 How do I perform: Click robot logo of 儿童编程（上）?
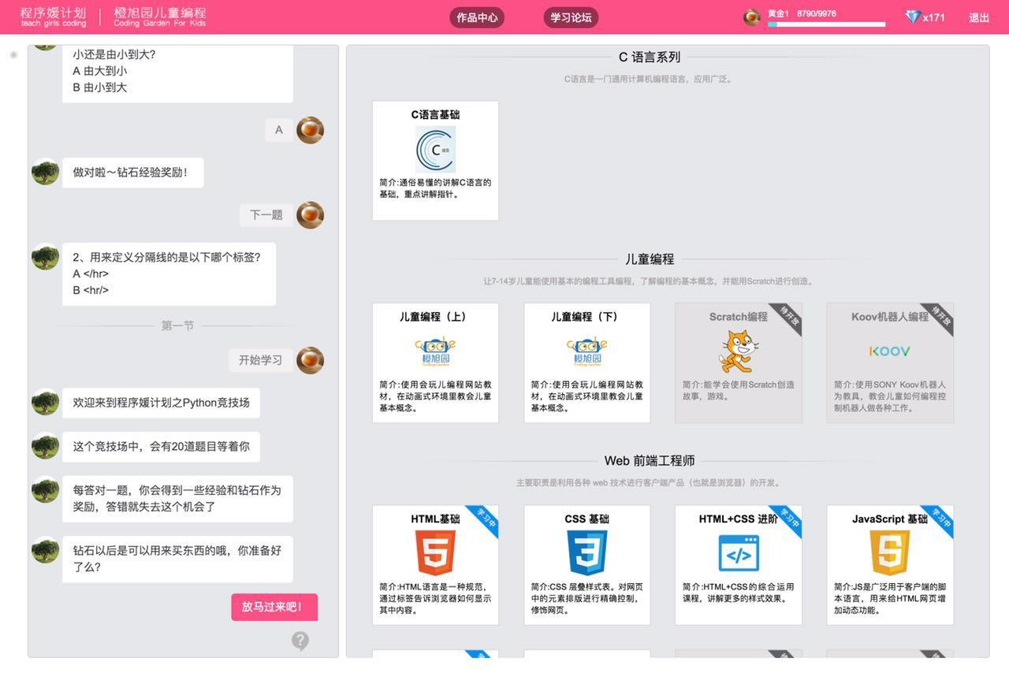[x=435, y=351]
